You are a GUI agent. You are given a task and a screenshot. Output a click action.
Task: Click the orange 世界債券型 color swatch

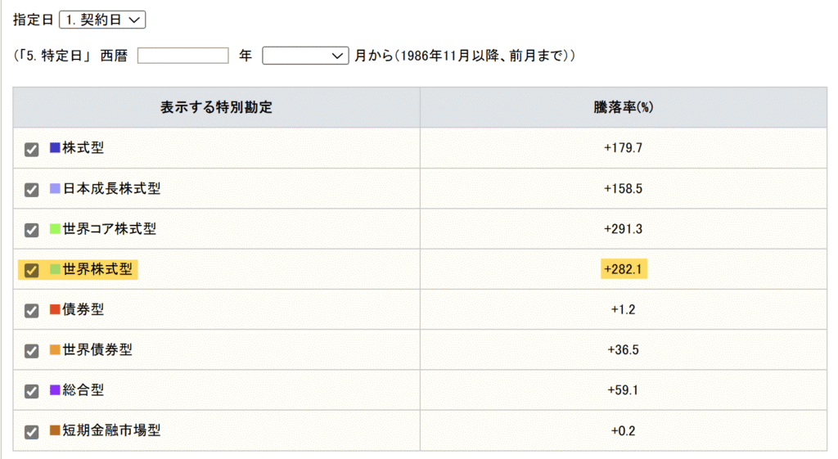click(x=55, y=349)
